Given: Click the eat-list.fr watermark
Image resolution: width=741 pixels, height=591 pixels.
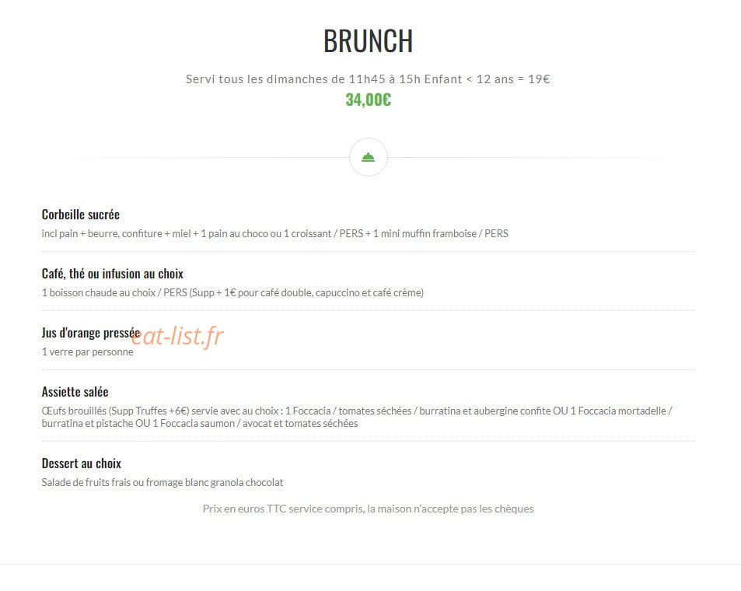Looking at the screenshot, I should [x=177, y=336].
